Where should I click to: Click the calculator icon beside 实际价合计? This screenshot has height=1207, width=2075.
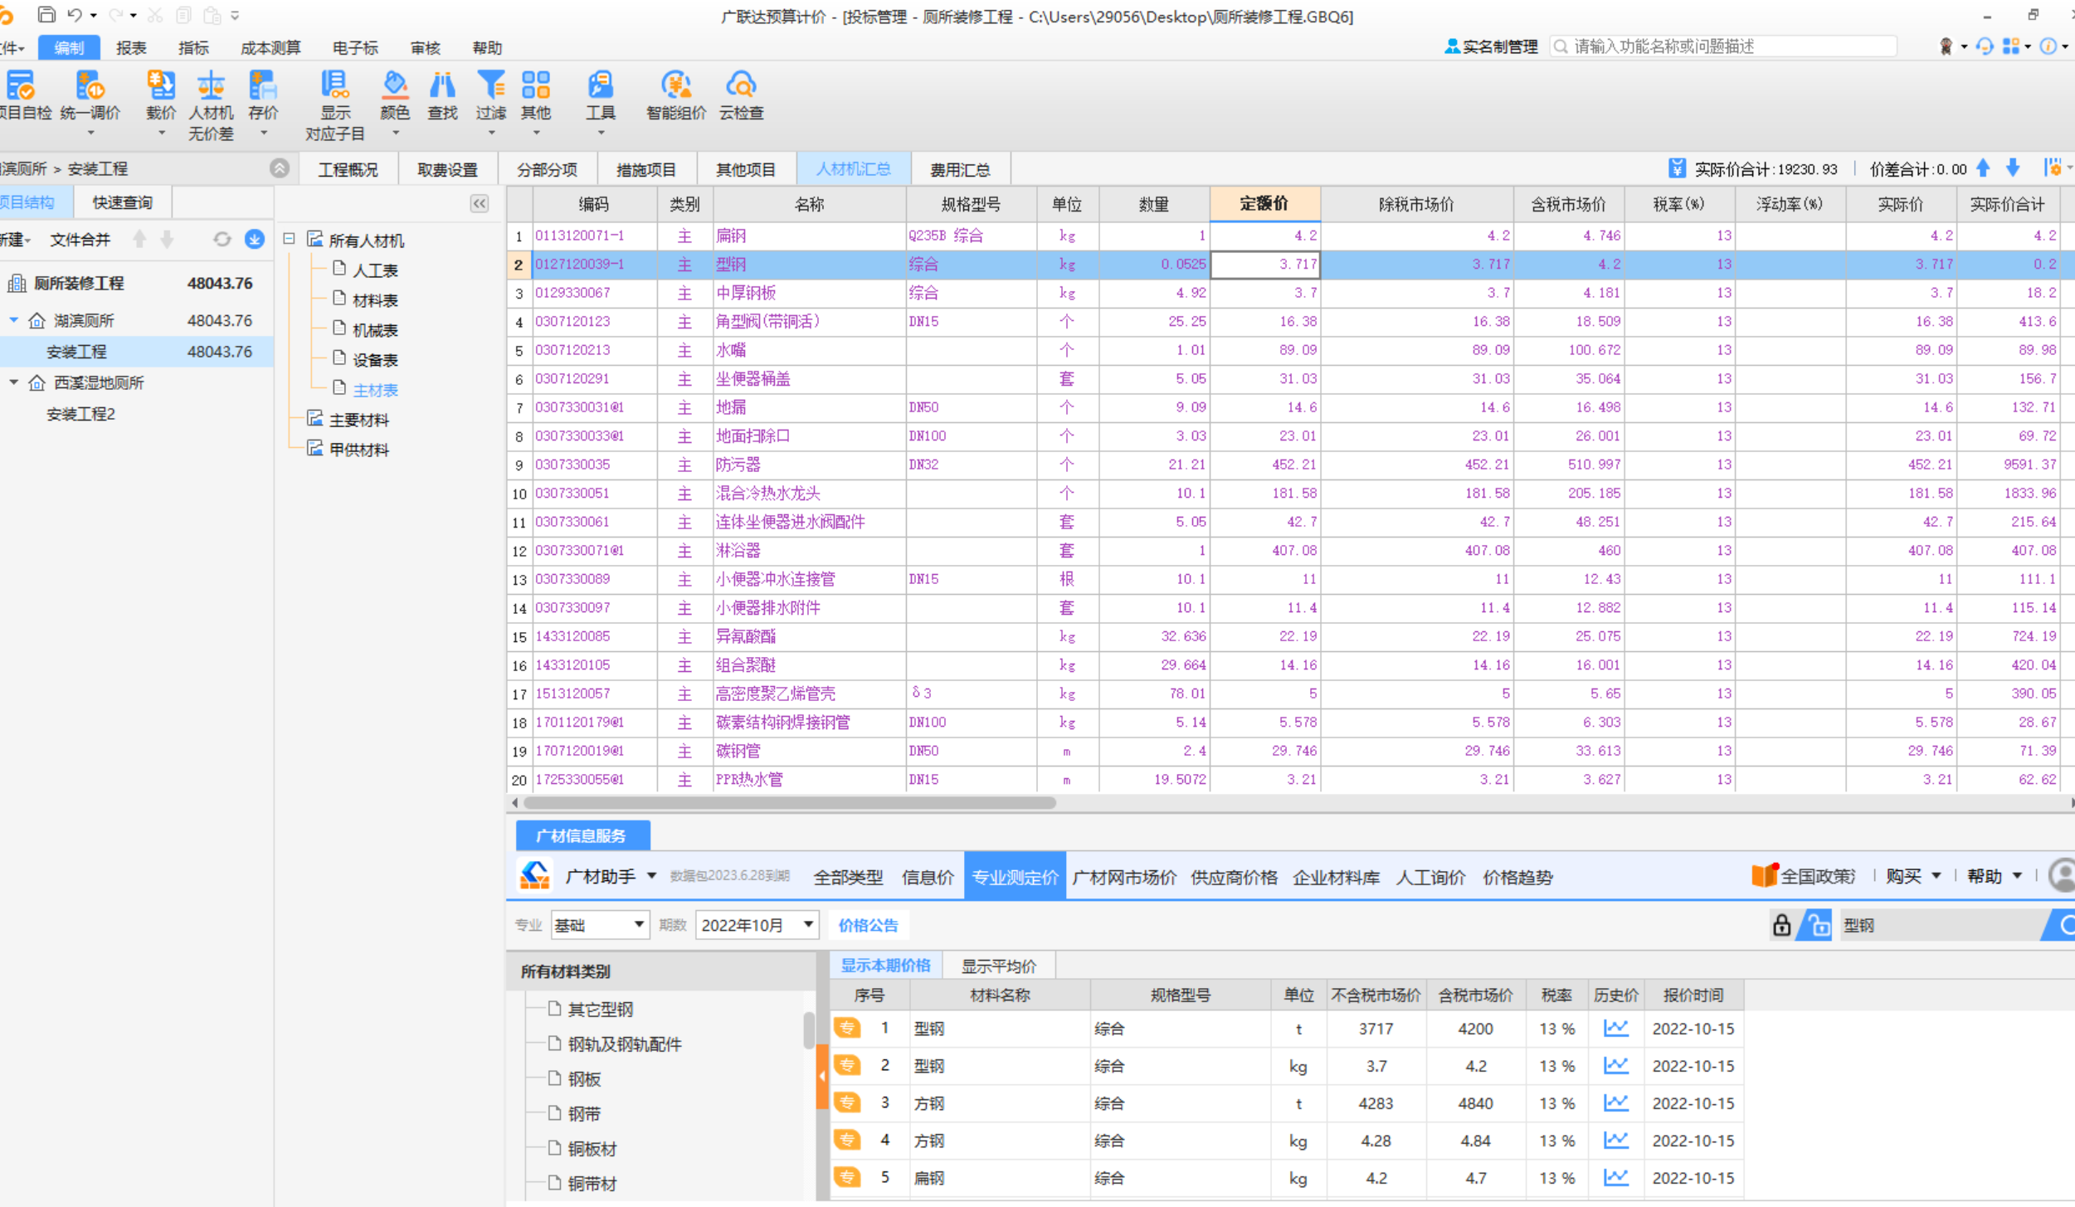(1677, 168)
